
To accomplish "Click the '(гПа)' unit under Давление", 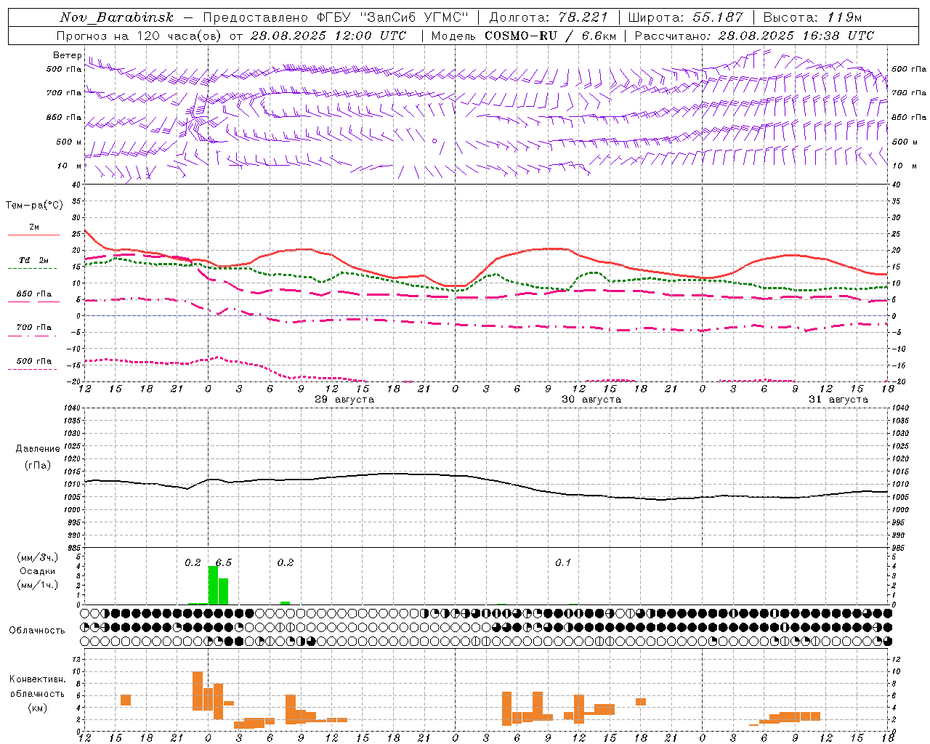I will tap(38, 466).
